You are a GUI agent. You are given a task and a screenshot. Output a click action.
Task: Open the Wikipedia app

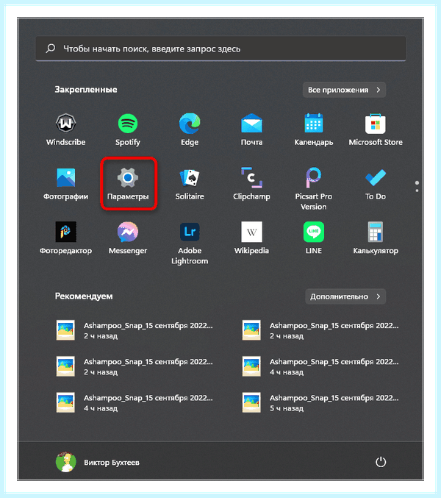[251, 238]
